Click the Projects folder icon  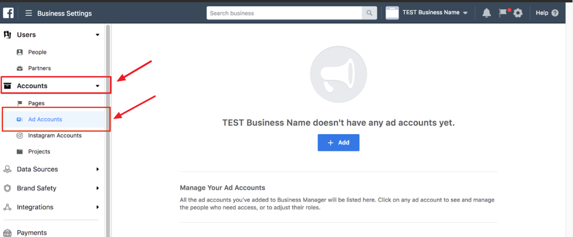pyautogui.click(x=19, y=151)
